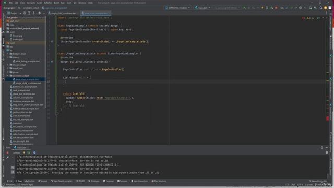Collapse the dialog folder
The width and height of the screenshot is (334, 188).
click(x=8, y=57)
